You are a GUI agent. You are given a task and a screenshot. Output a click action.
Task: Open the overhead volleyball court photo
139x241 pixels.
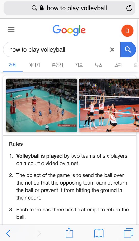click(x=42, y=105)
